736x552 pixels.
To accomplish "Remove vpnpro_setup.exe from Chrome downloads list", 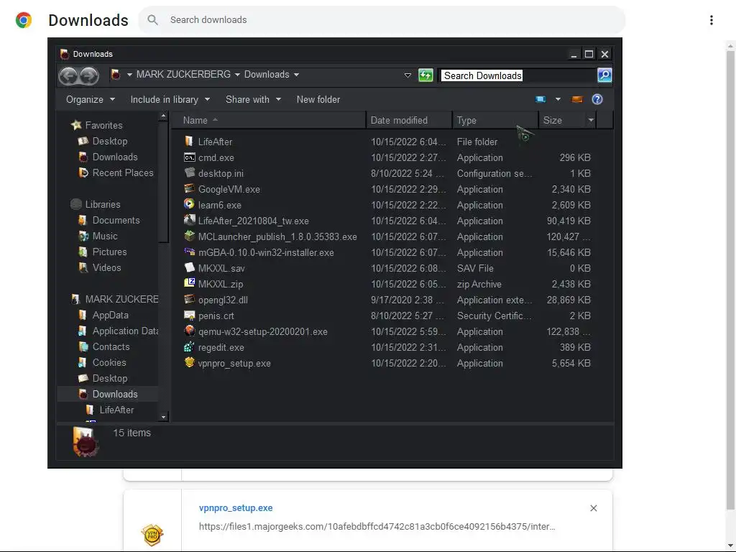I will [593, 508].
